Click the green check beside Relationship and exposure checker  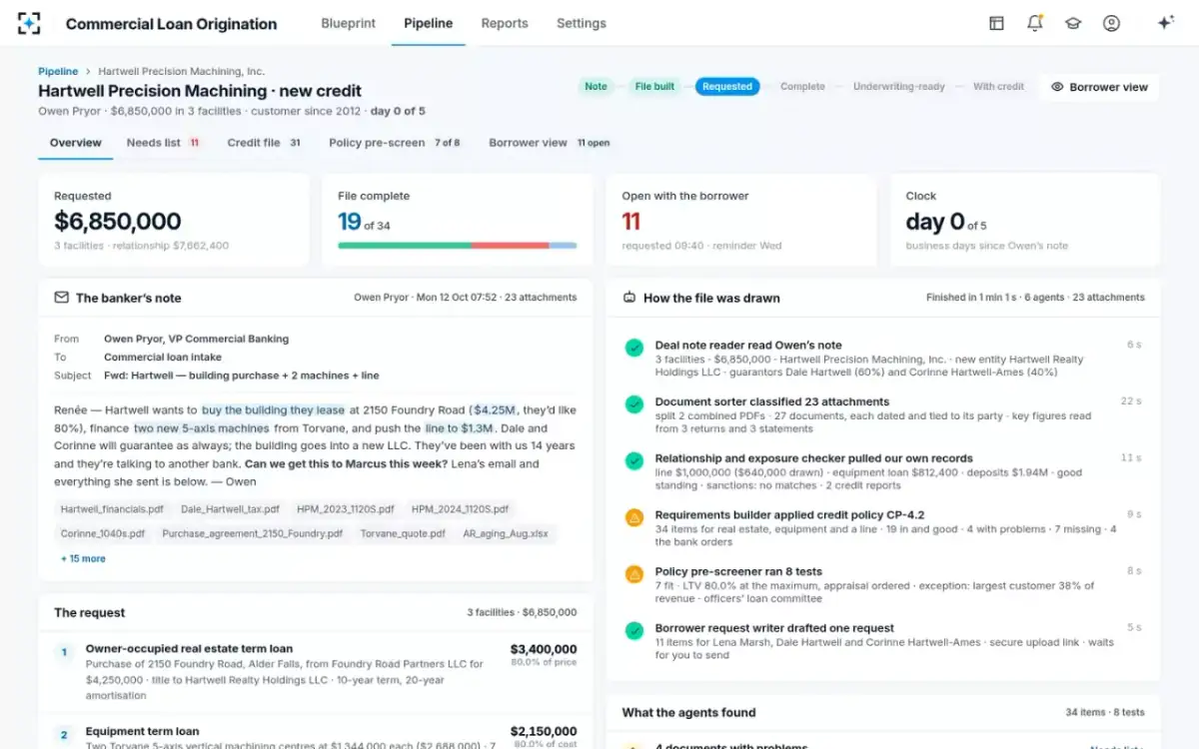(x=633, y=460)
